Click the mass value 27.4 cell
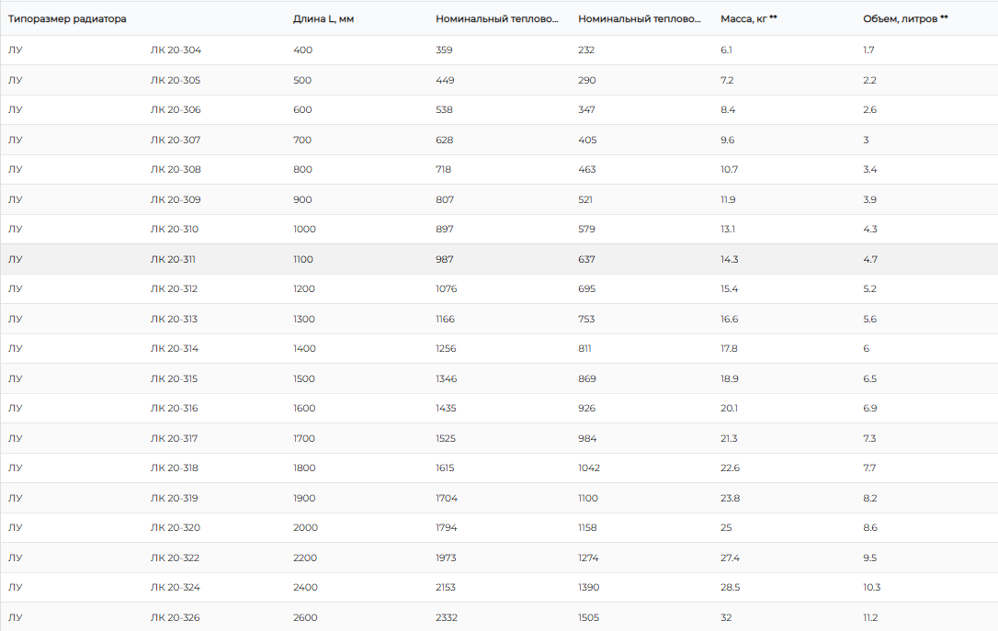This screenshot has height=631, width=998. click(730, 558)
